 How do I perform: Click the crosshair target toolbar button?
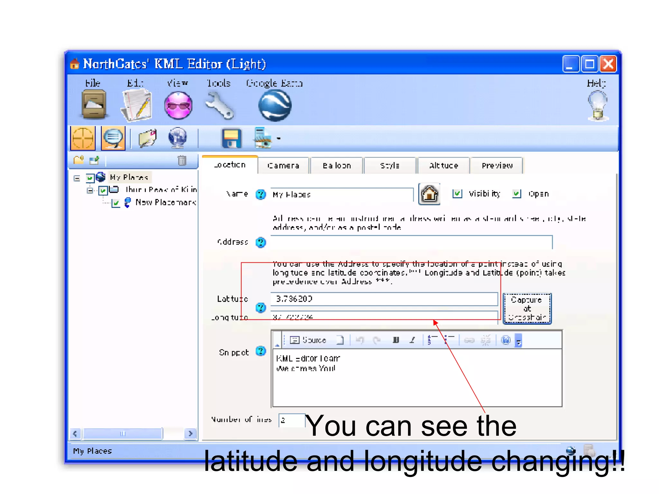coord(83,138)
